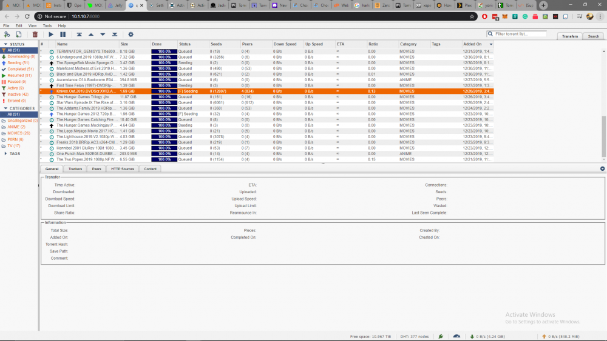Bookmark page with the star icon
Viewport: 607px width, 341px height.
472,16
